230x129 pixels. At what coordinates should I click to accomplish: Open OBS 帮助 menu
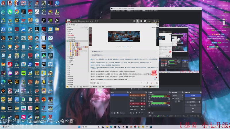pyautogui.click(x=156, y=11)
